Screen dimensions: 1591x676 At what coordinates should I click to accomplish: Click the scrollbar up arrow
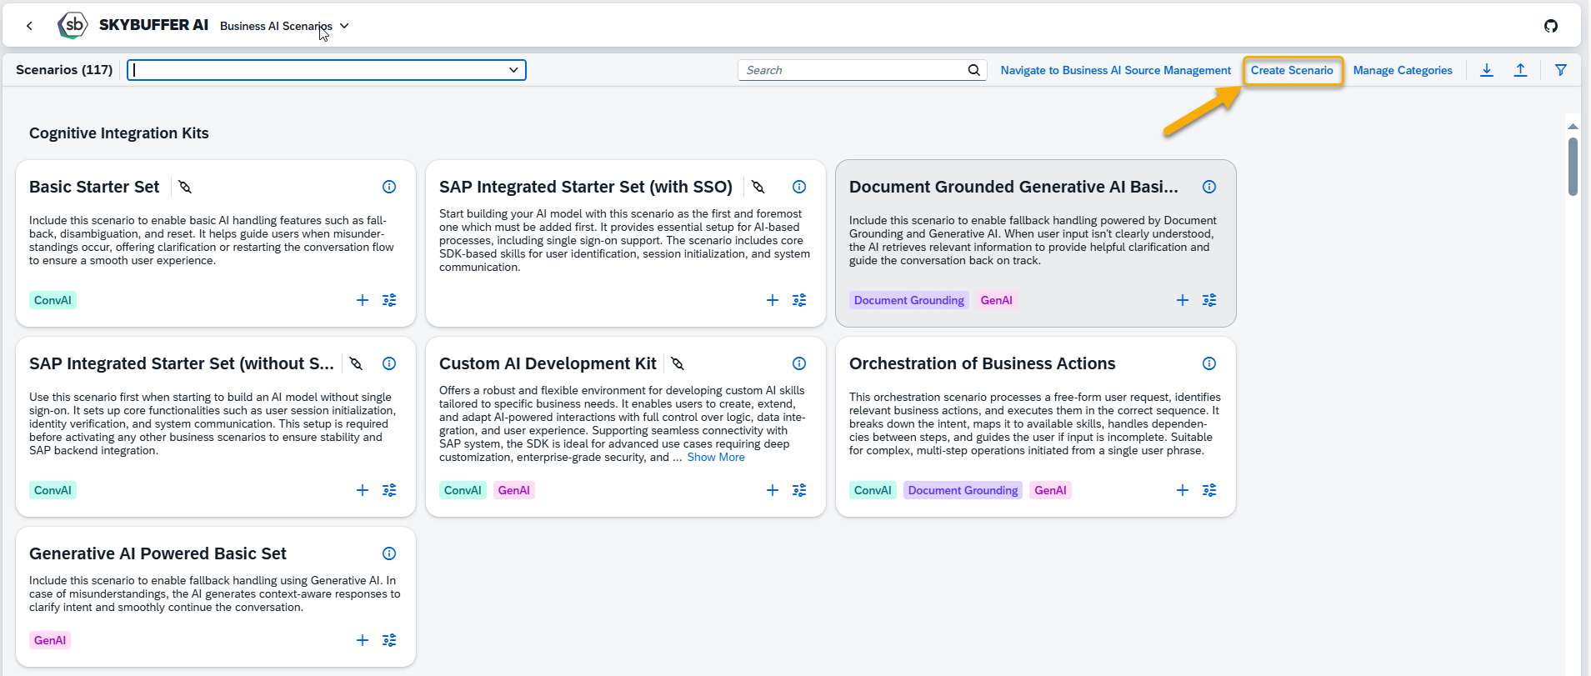[x=1573, y=127]
